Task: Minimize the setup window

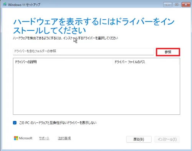Action: [x=167, y=5]
